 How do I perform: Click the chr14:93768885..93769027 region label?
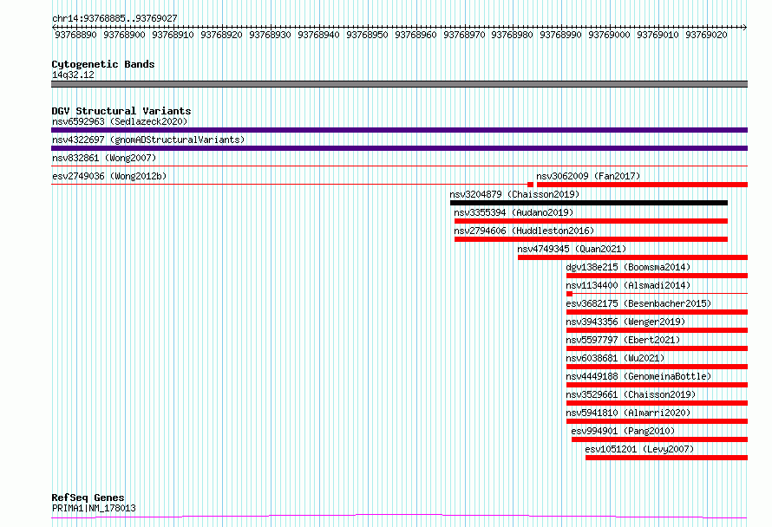[114, 18]
